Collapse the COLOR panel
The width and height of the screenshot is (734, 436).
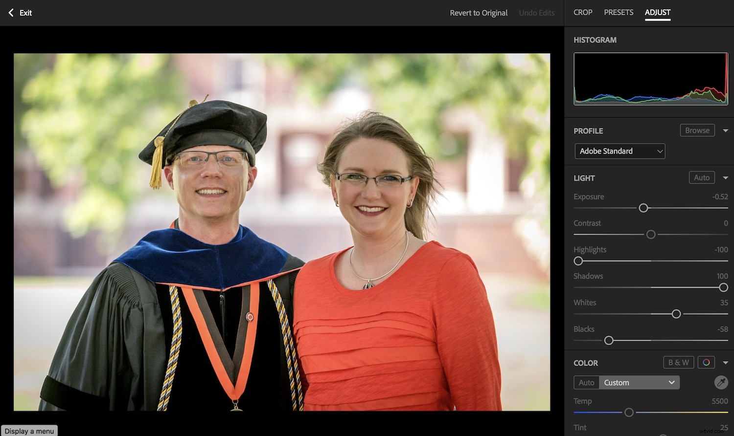(x=726, y=362)
